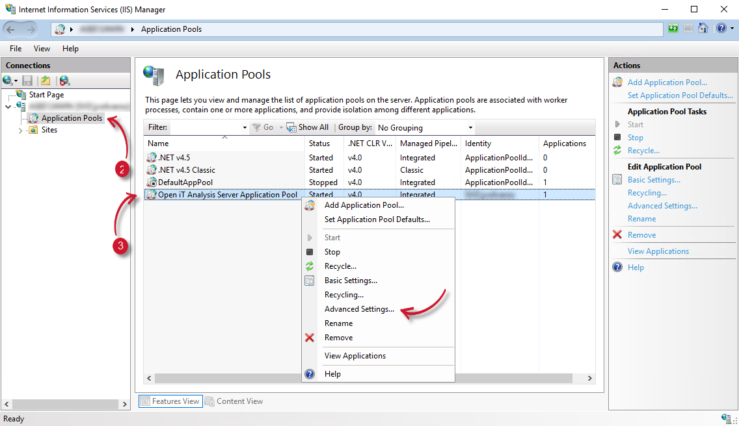The width and height of the screenshot is (739, 426).
Task: Refresh the page with the green refresh icon
Action: [x=673, y=28]
